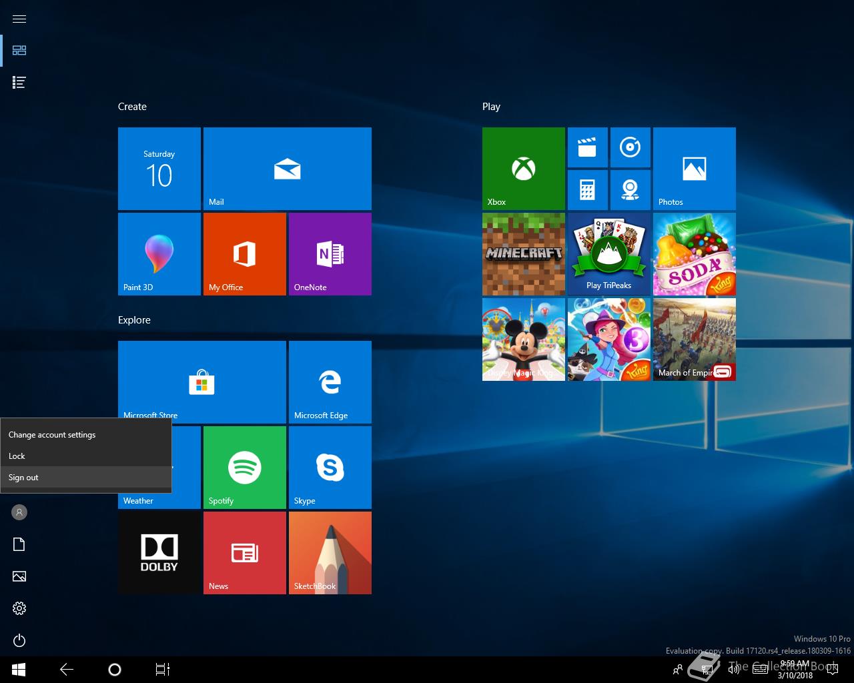Choose Change account settings in the menu
The height and width of the screenshot is (683, 854).
pyautogui.click(x=85, y=435)
